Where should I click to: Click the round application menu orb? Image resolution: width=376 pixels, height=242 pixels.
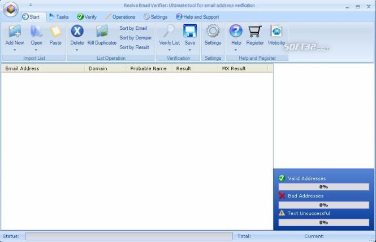click(x=11, y=10)
